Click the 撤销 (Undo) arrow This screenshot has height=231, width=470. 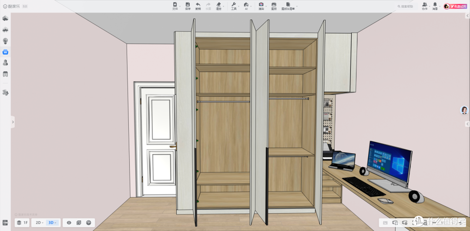tap(198, 4)
